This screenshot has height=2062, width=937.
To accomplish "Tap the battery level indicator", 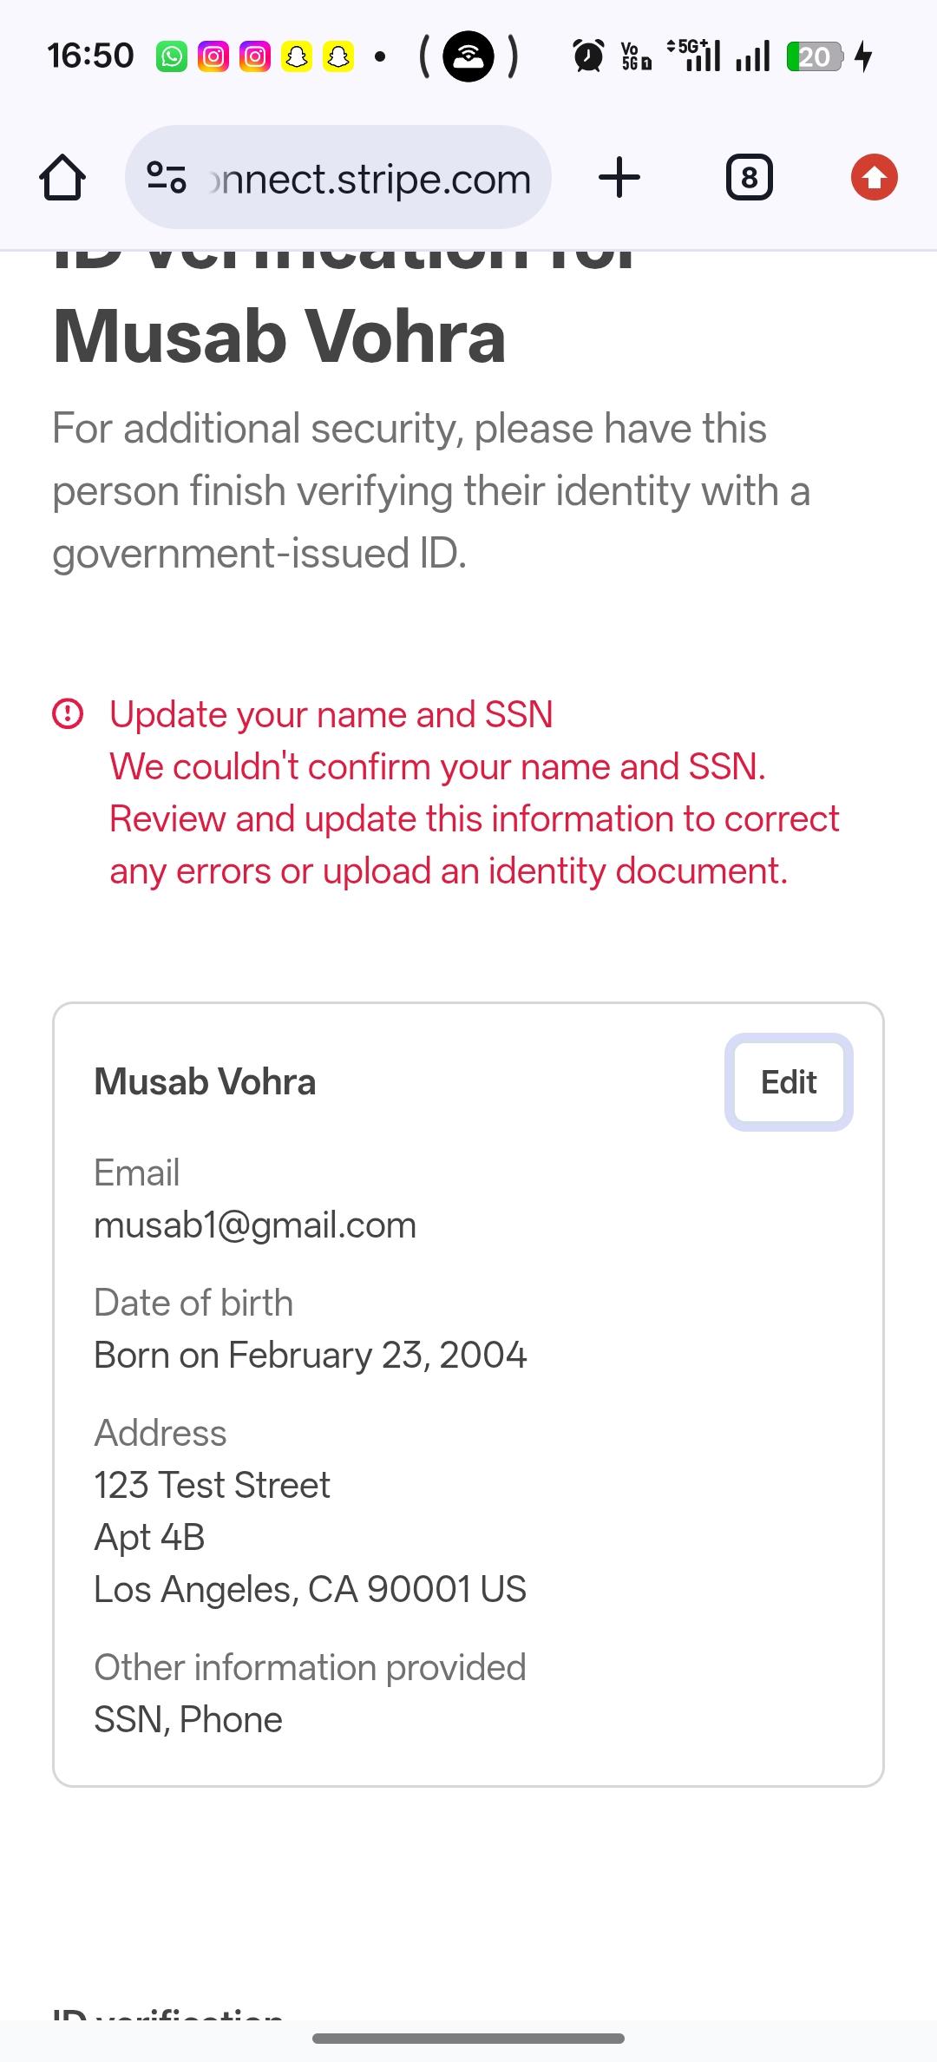I will pos(813,57).
